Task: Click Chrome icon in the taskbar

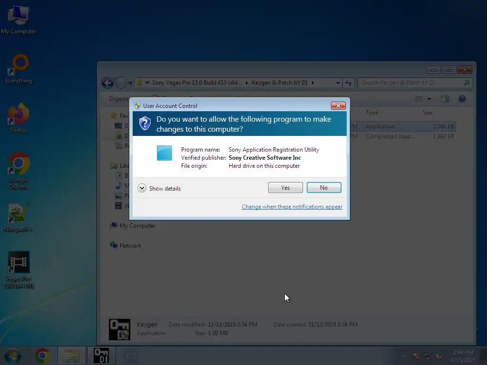Action: (x=42, y=355)
